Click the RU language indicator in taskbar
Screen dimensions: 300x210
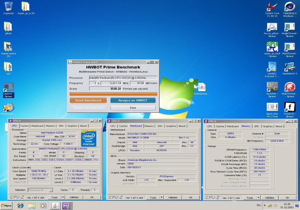pyautogui.click(x=259, y=205)
